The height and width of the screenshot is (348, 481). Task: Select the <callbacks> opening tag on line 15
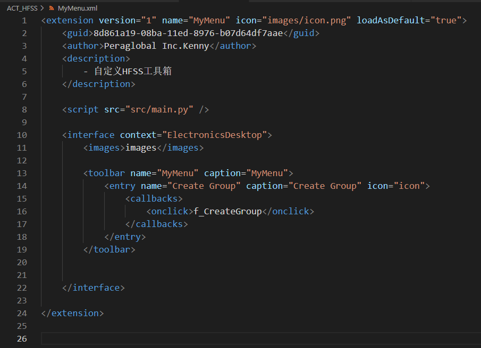click(154, 198)
